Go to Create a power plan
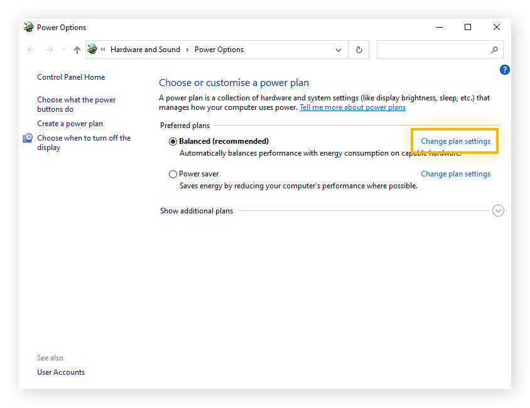The width and height of the screenshot is (530, 408). coord(69,124)
